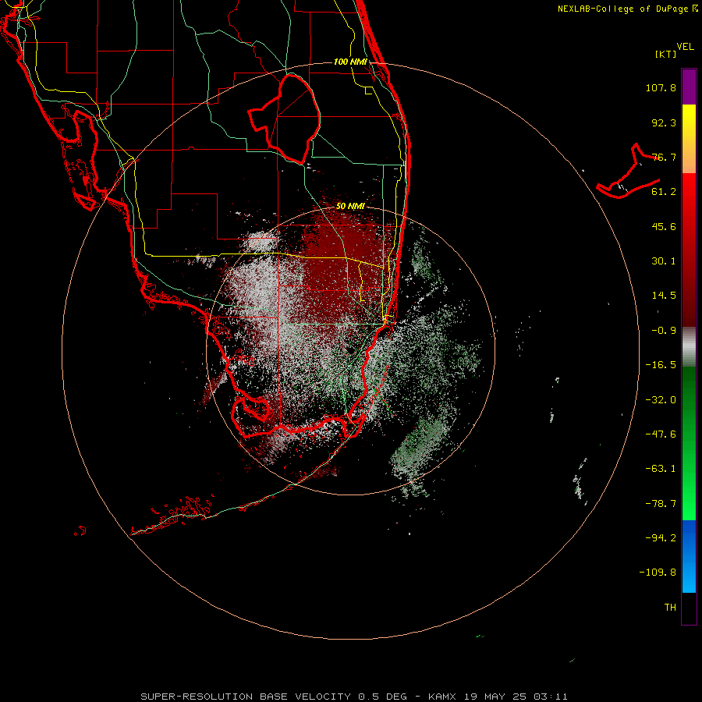Click the 100 NMI range ring label

[x=350, y=62]
